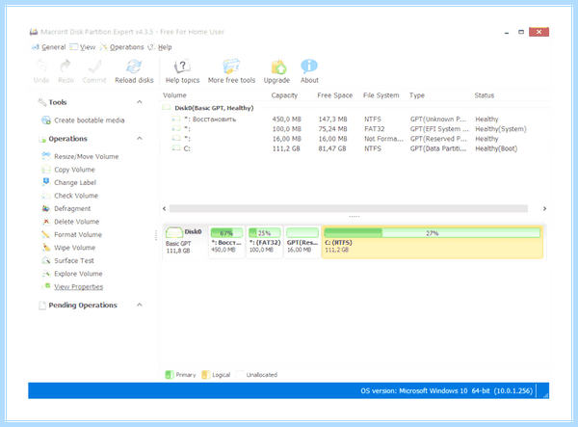
Task: Click the Upgrade toolbar icon
Action: point(278,67)
